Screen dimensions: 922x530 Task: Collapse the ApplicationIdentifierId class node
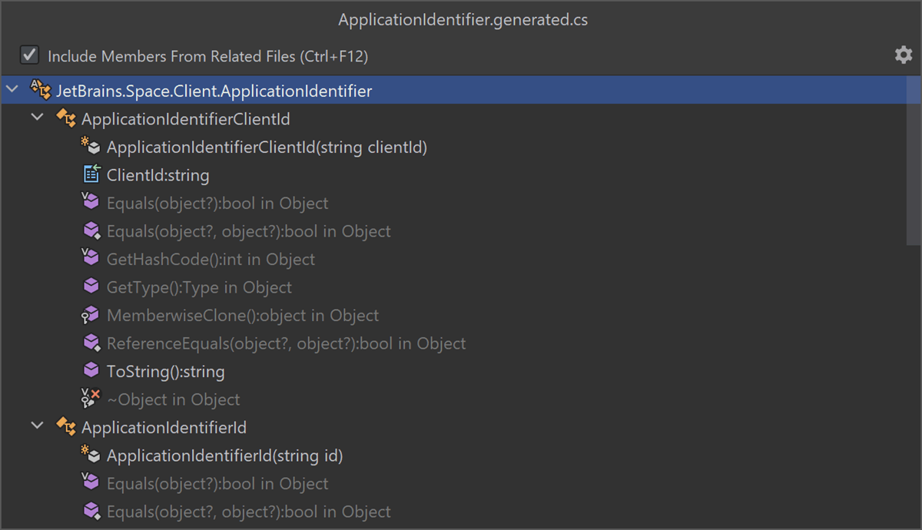pos(37,426)
